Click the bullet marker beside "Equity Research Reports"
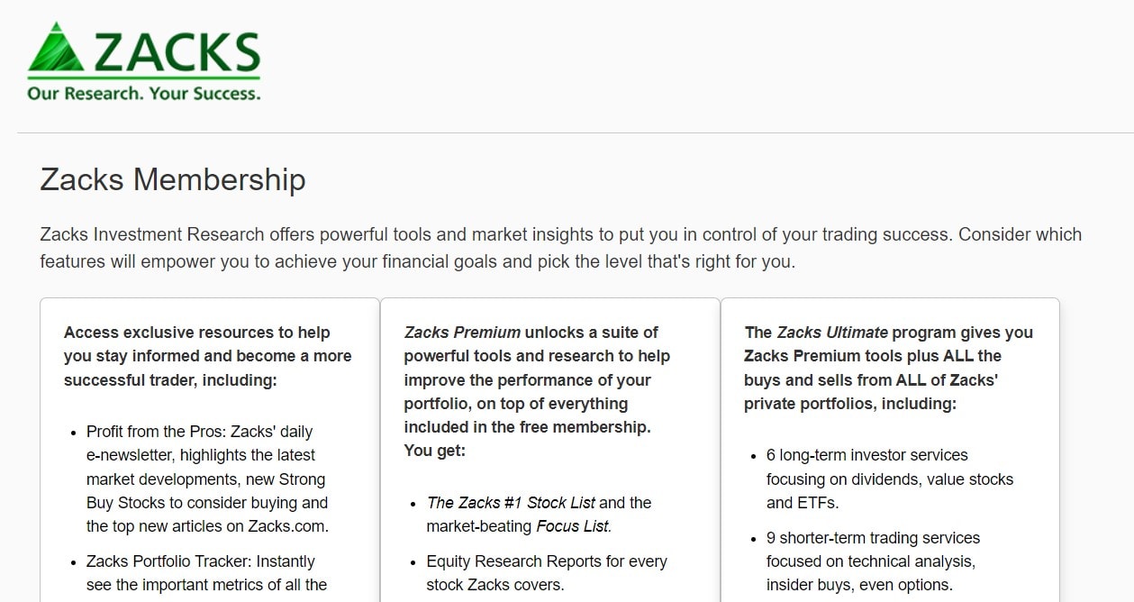 (413, 562)
